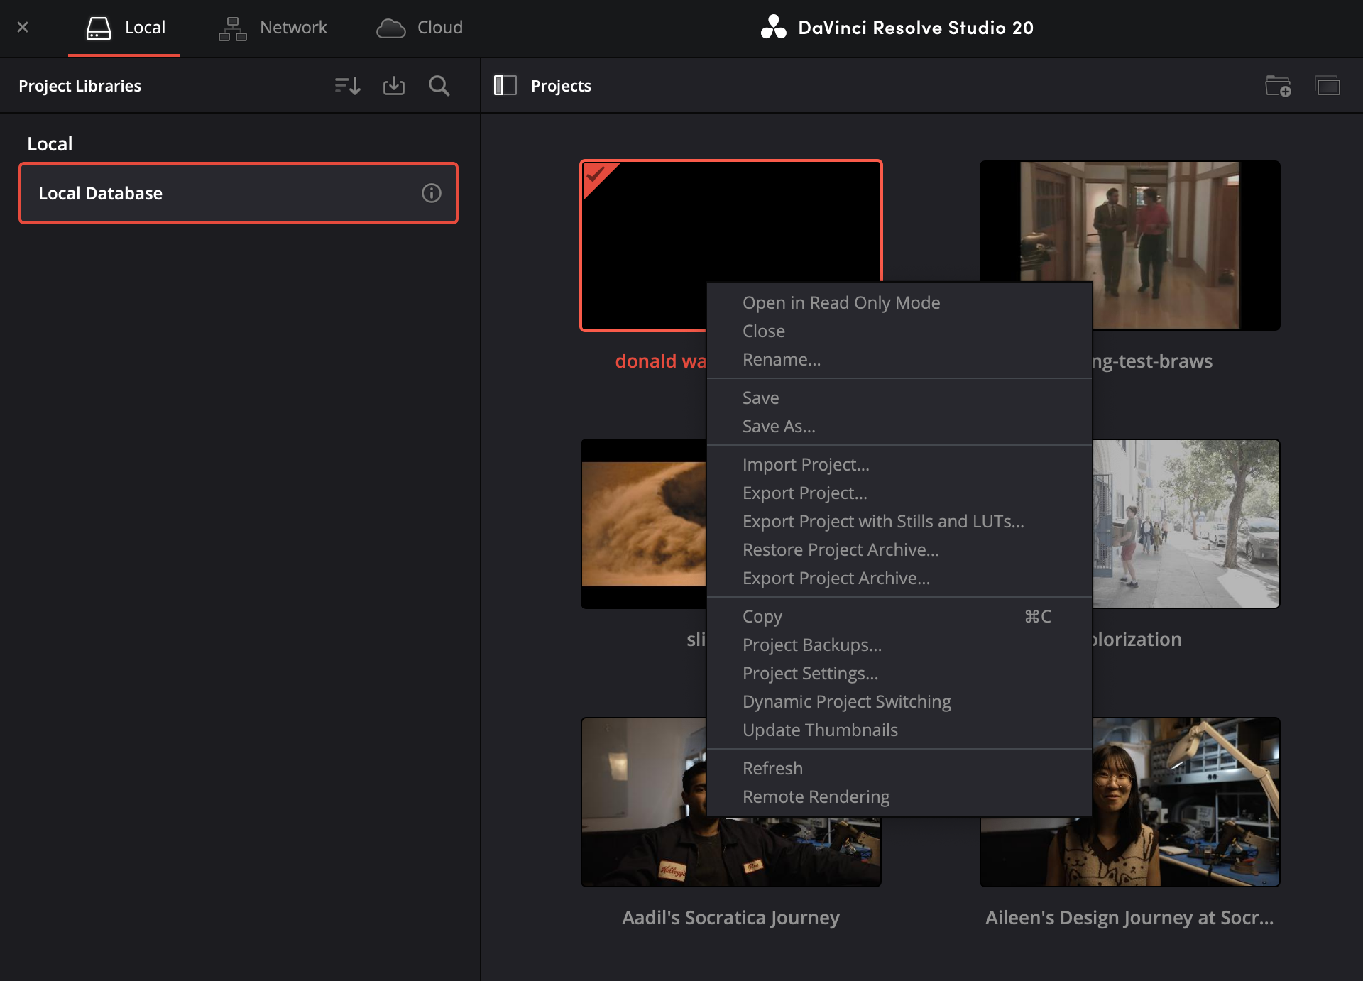Screen dimensions: 1363x981
Task: Choose Save As from the context menu
Action: (x=779, y=426)
